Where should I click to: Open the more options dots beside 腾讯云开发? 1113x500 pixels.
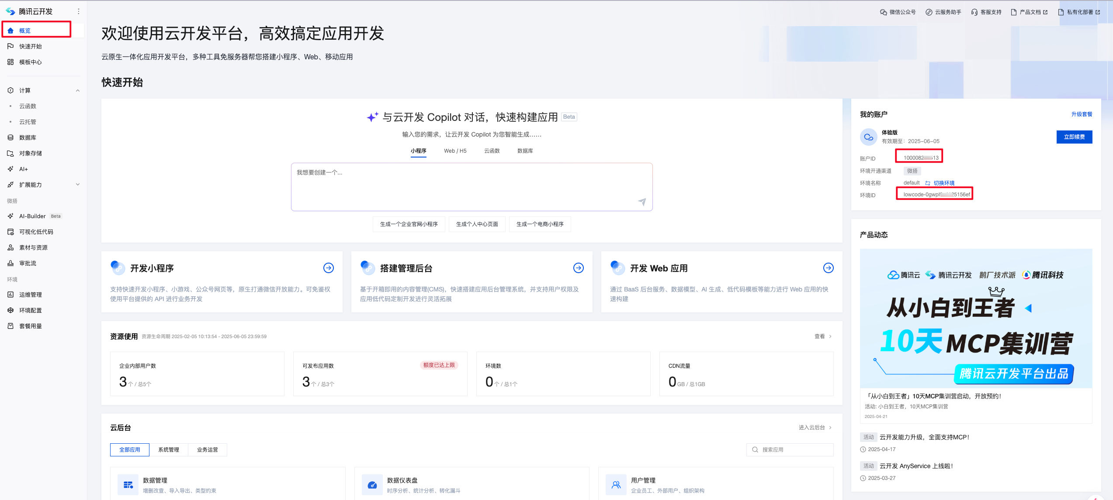(79, 11)
